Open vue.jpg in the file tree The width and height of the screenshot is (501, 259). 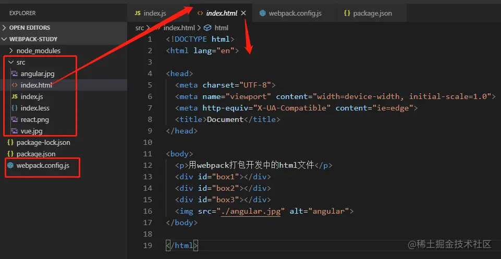click(64, 131)
